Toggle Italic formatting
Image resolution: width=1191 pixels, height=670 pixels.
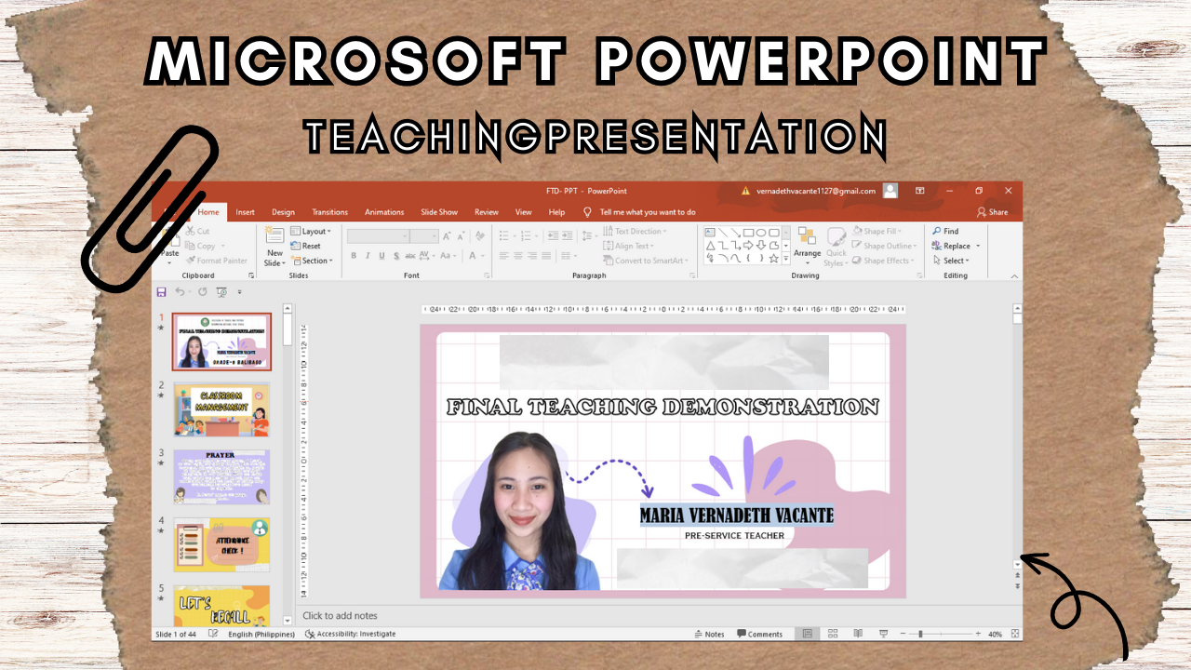click(x=368, y=256)
